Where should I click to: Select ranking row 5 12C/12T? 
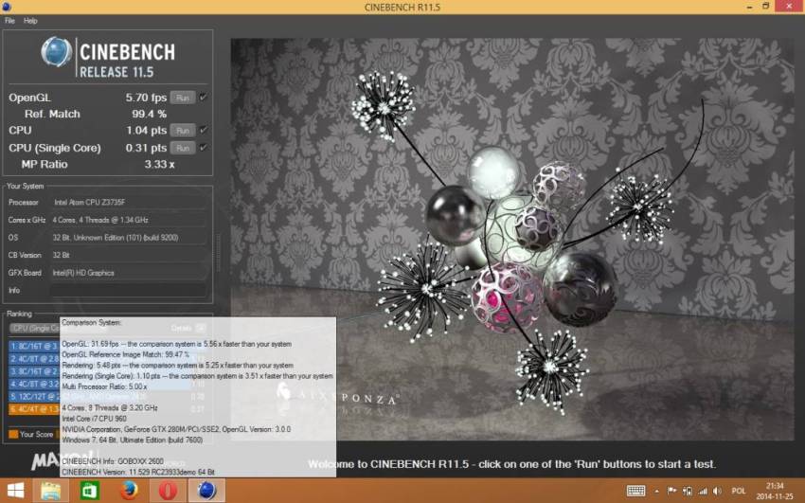pyautogui.click(x=34, y=396)
